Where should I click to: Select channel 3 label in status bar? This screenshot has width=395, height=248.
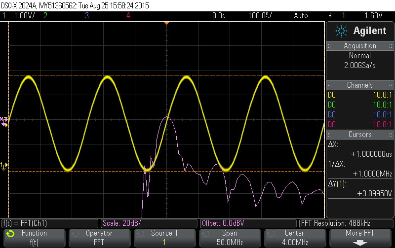(87, 16)
